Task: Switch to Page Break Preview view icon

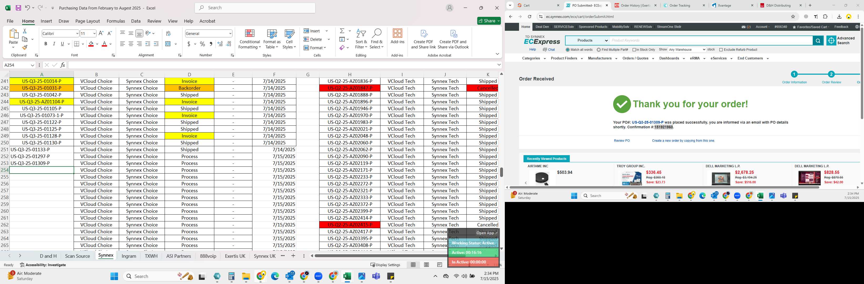Action: click(x=439, y=265)
